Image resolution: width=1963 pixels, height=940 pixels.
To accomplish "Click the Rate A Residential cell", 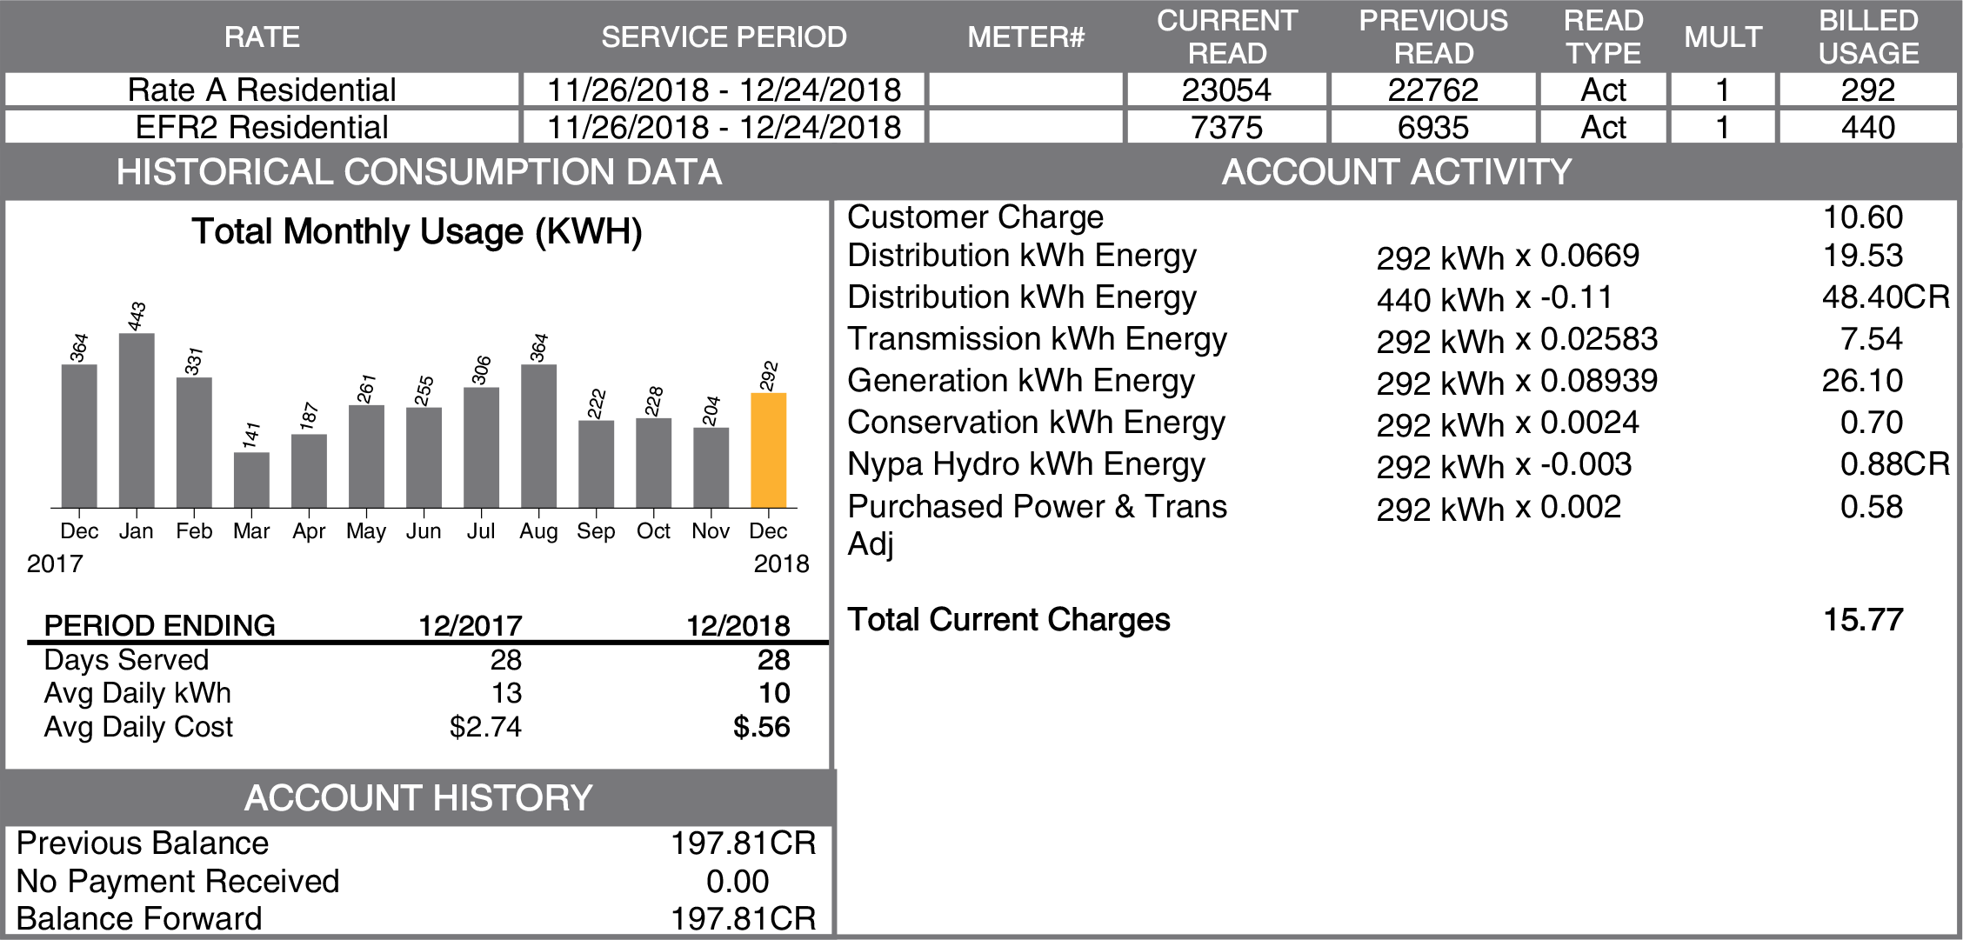I will (x=262, y=90).
